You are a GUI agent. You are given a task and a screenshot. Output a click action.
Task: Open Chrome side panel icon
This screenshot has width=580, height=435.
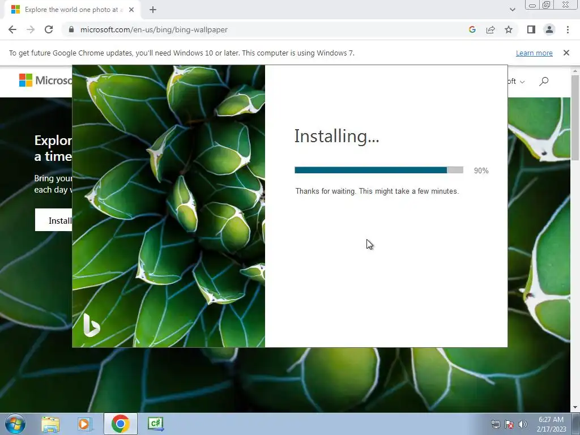pyautogui.click(x=531, y=29)
